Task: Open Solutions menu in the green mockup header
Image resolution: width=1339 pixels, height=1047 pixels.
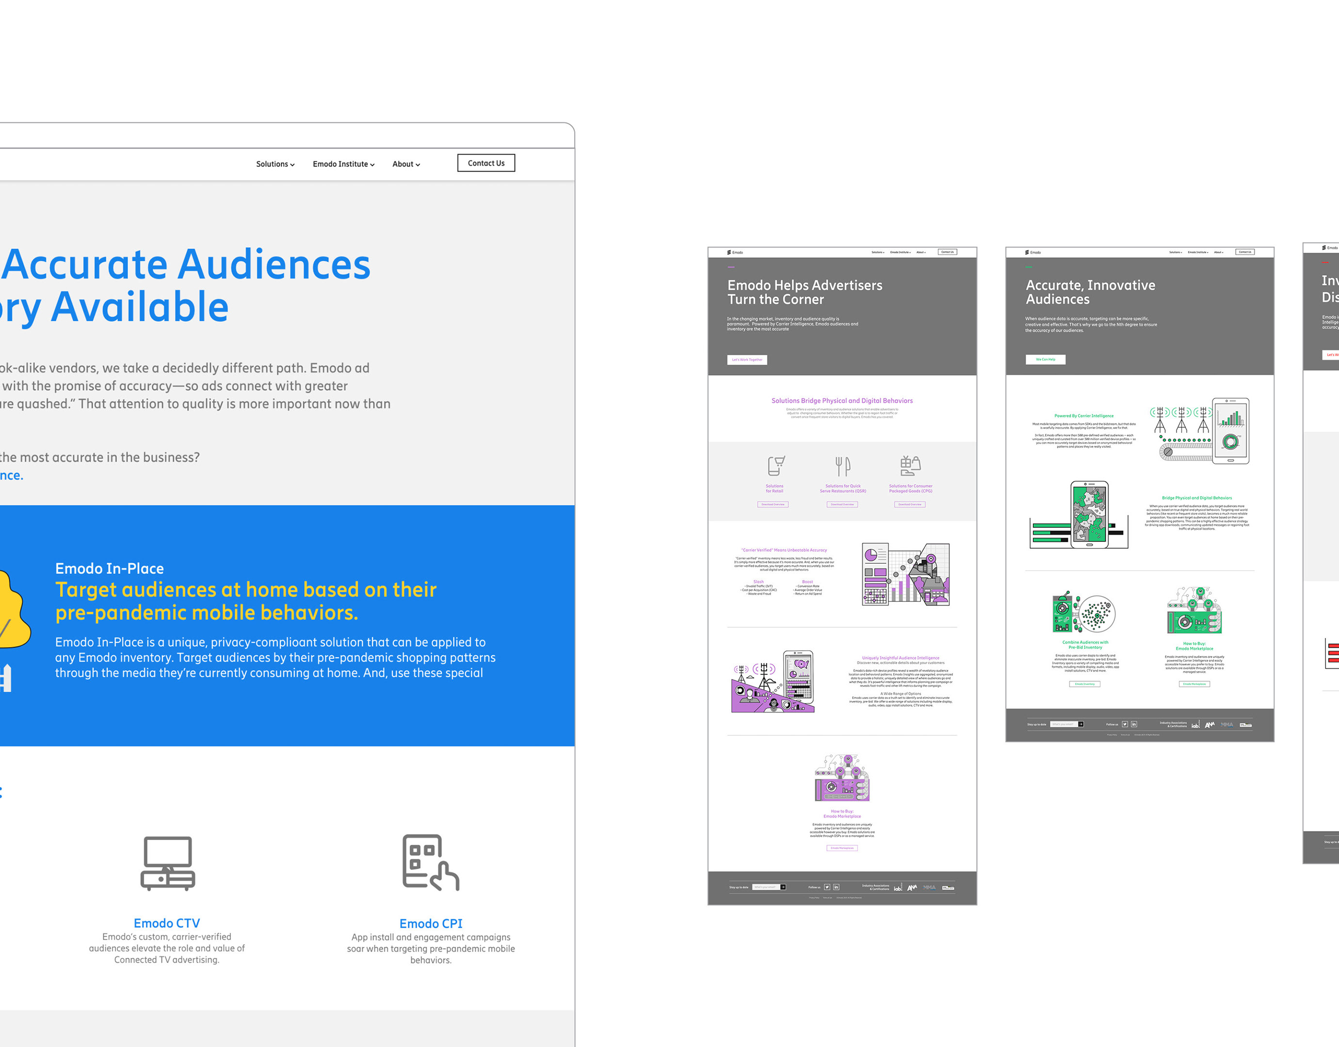Action: tap(1175, 252)
